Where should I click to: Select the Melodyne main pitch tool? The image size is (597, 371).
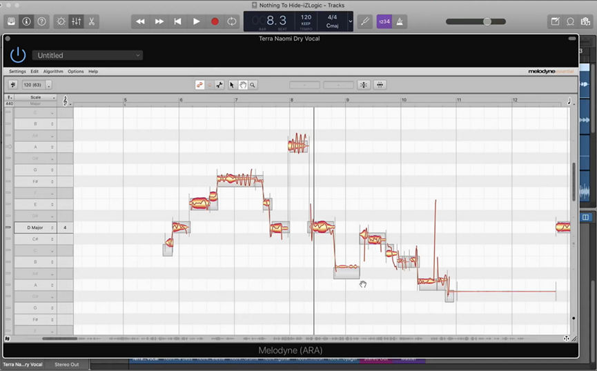199,85
